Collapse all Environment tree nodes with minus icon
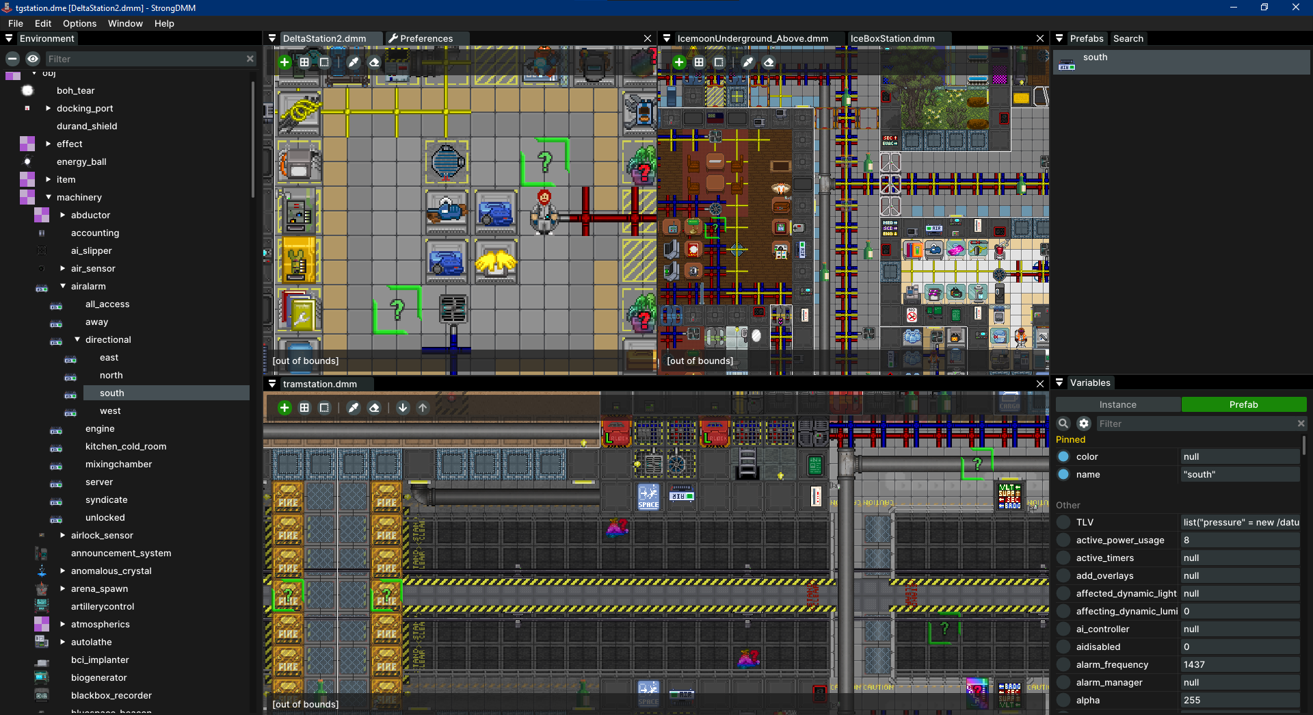 pos(12,59)
